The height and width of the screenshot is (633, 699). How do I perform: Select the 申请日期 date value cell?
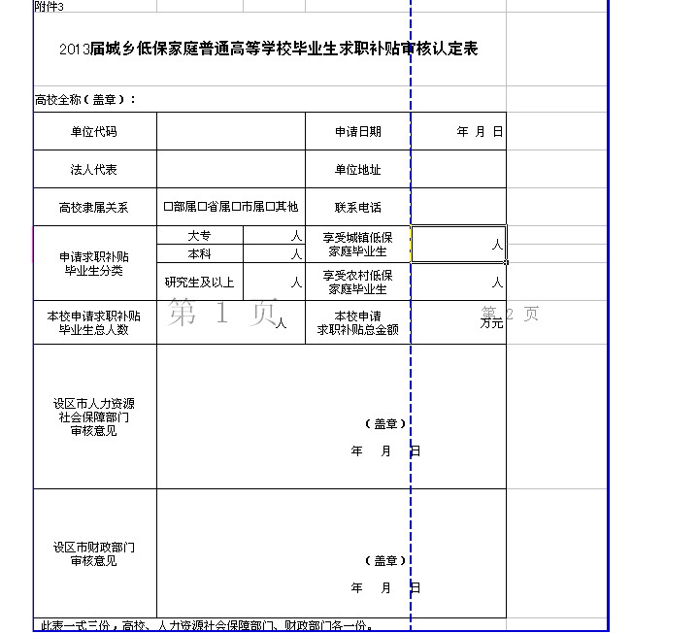(458, 132)
